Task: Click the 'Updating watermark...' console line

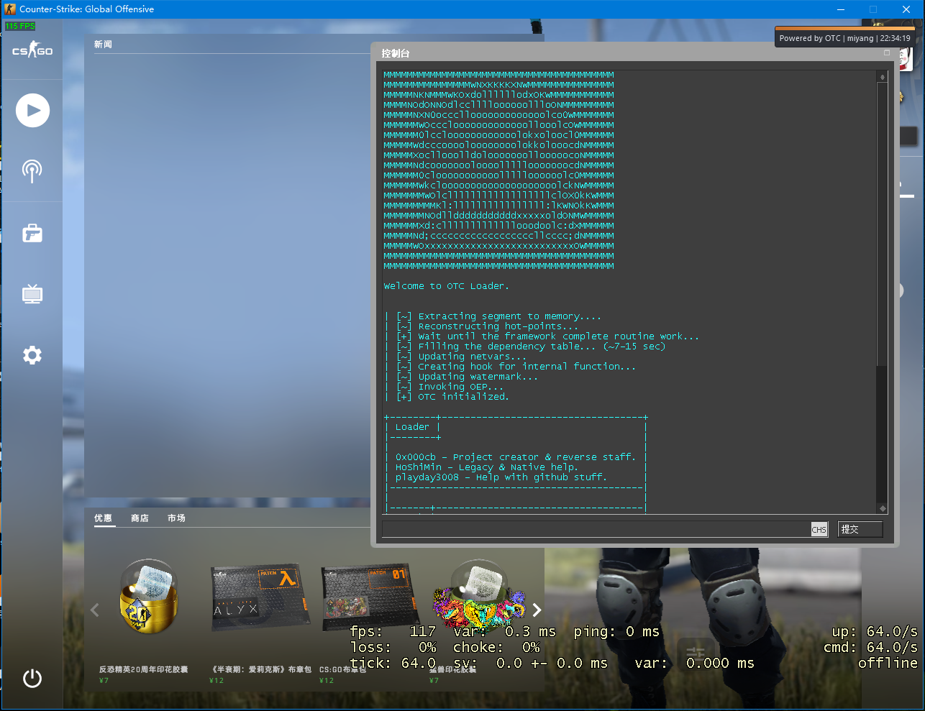Action: [478, 377]
